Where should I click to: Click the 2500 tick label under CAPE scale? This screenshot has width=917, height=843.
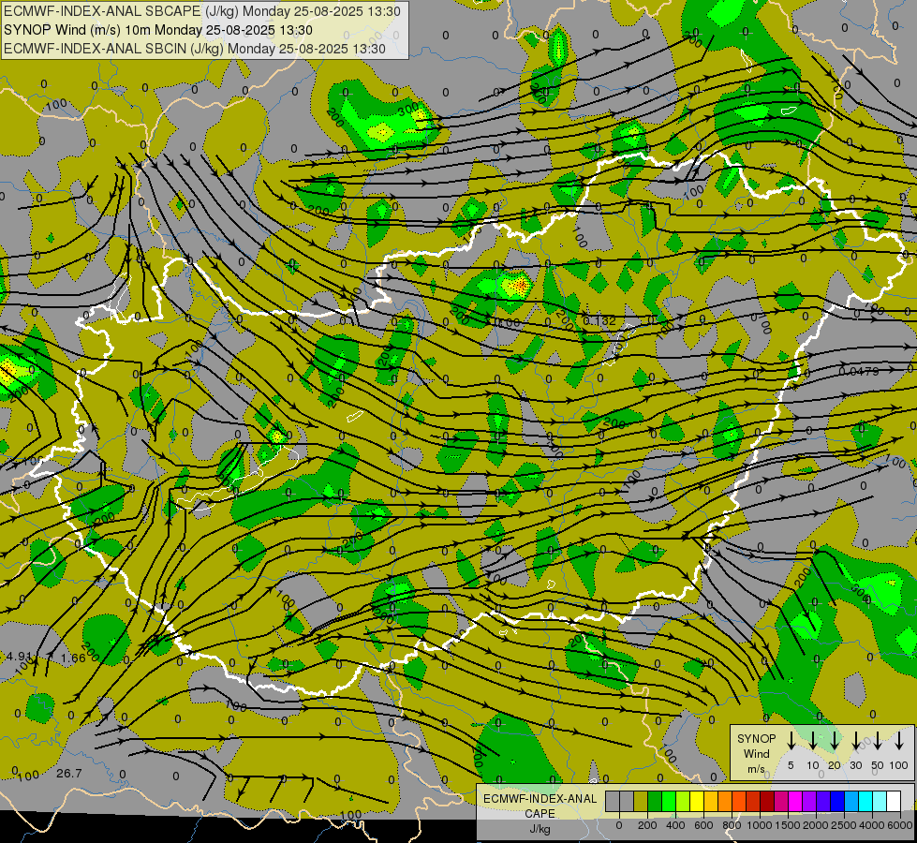[843, 825]
